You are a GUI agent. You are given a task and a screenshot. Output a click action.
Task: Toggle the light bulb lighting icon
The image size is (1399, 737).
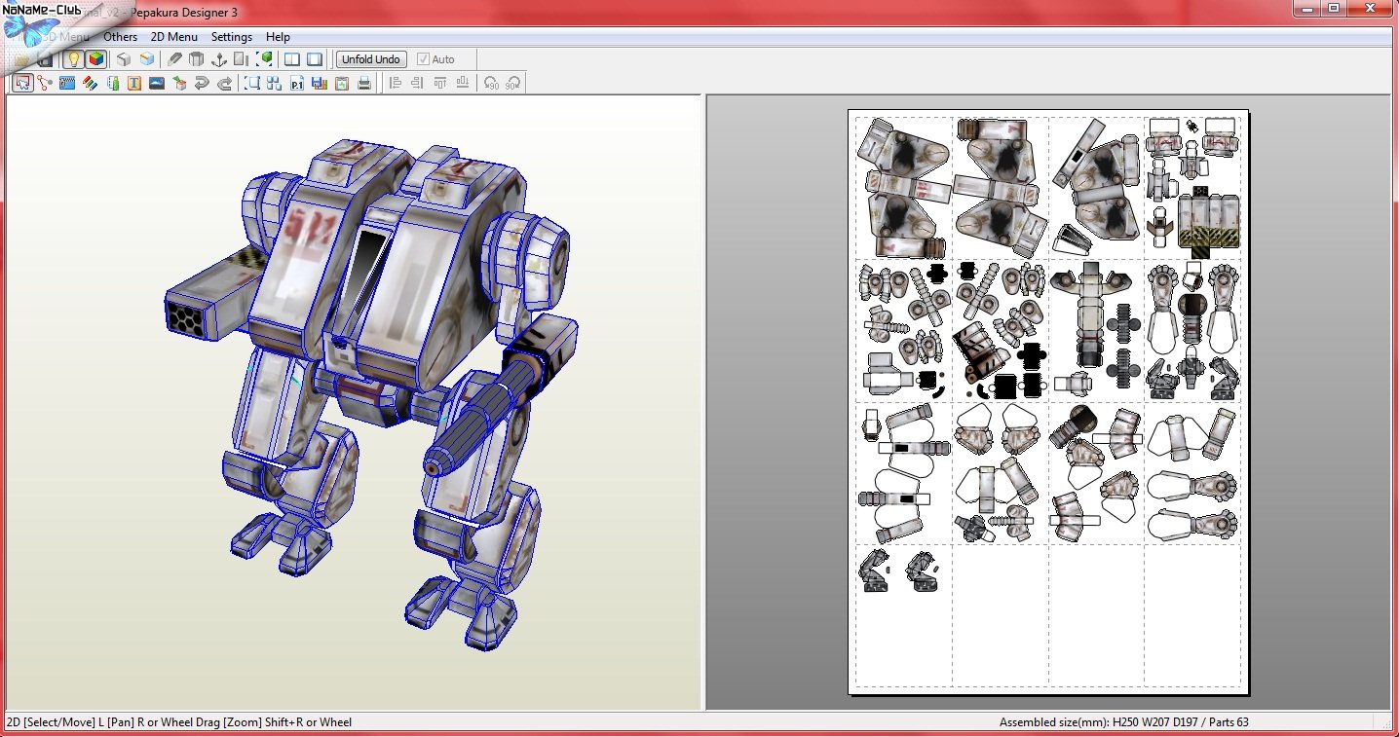point(72,59)
